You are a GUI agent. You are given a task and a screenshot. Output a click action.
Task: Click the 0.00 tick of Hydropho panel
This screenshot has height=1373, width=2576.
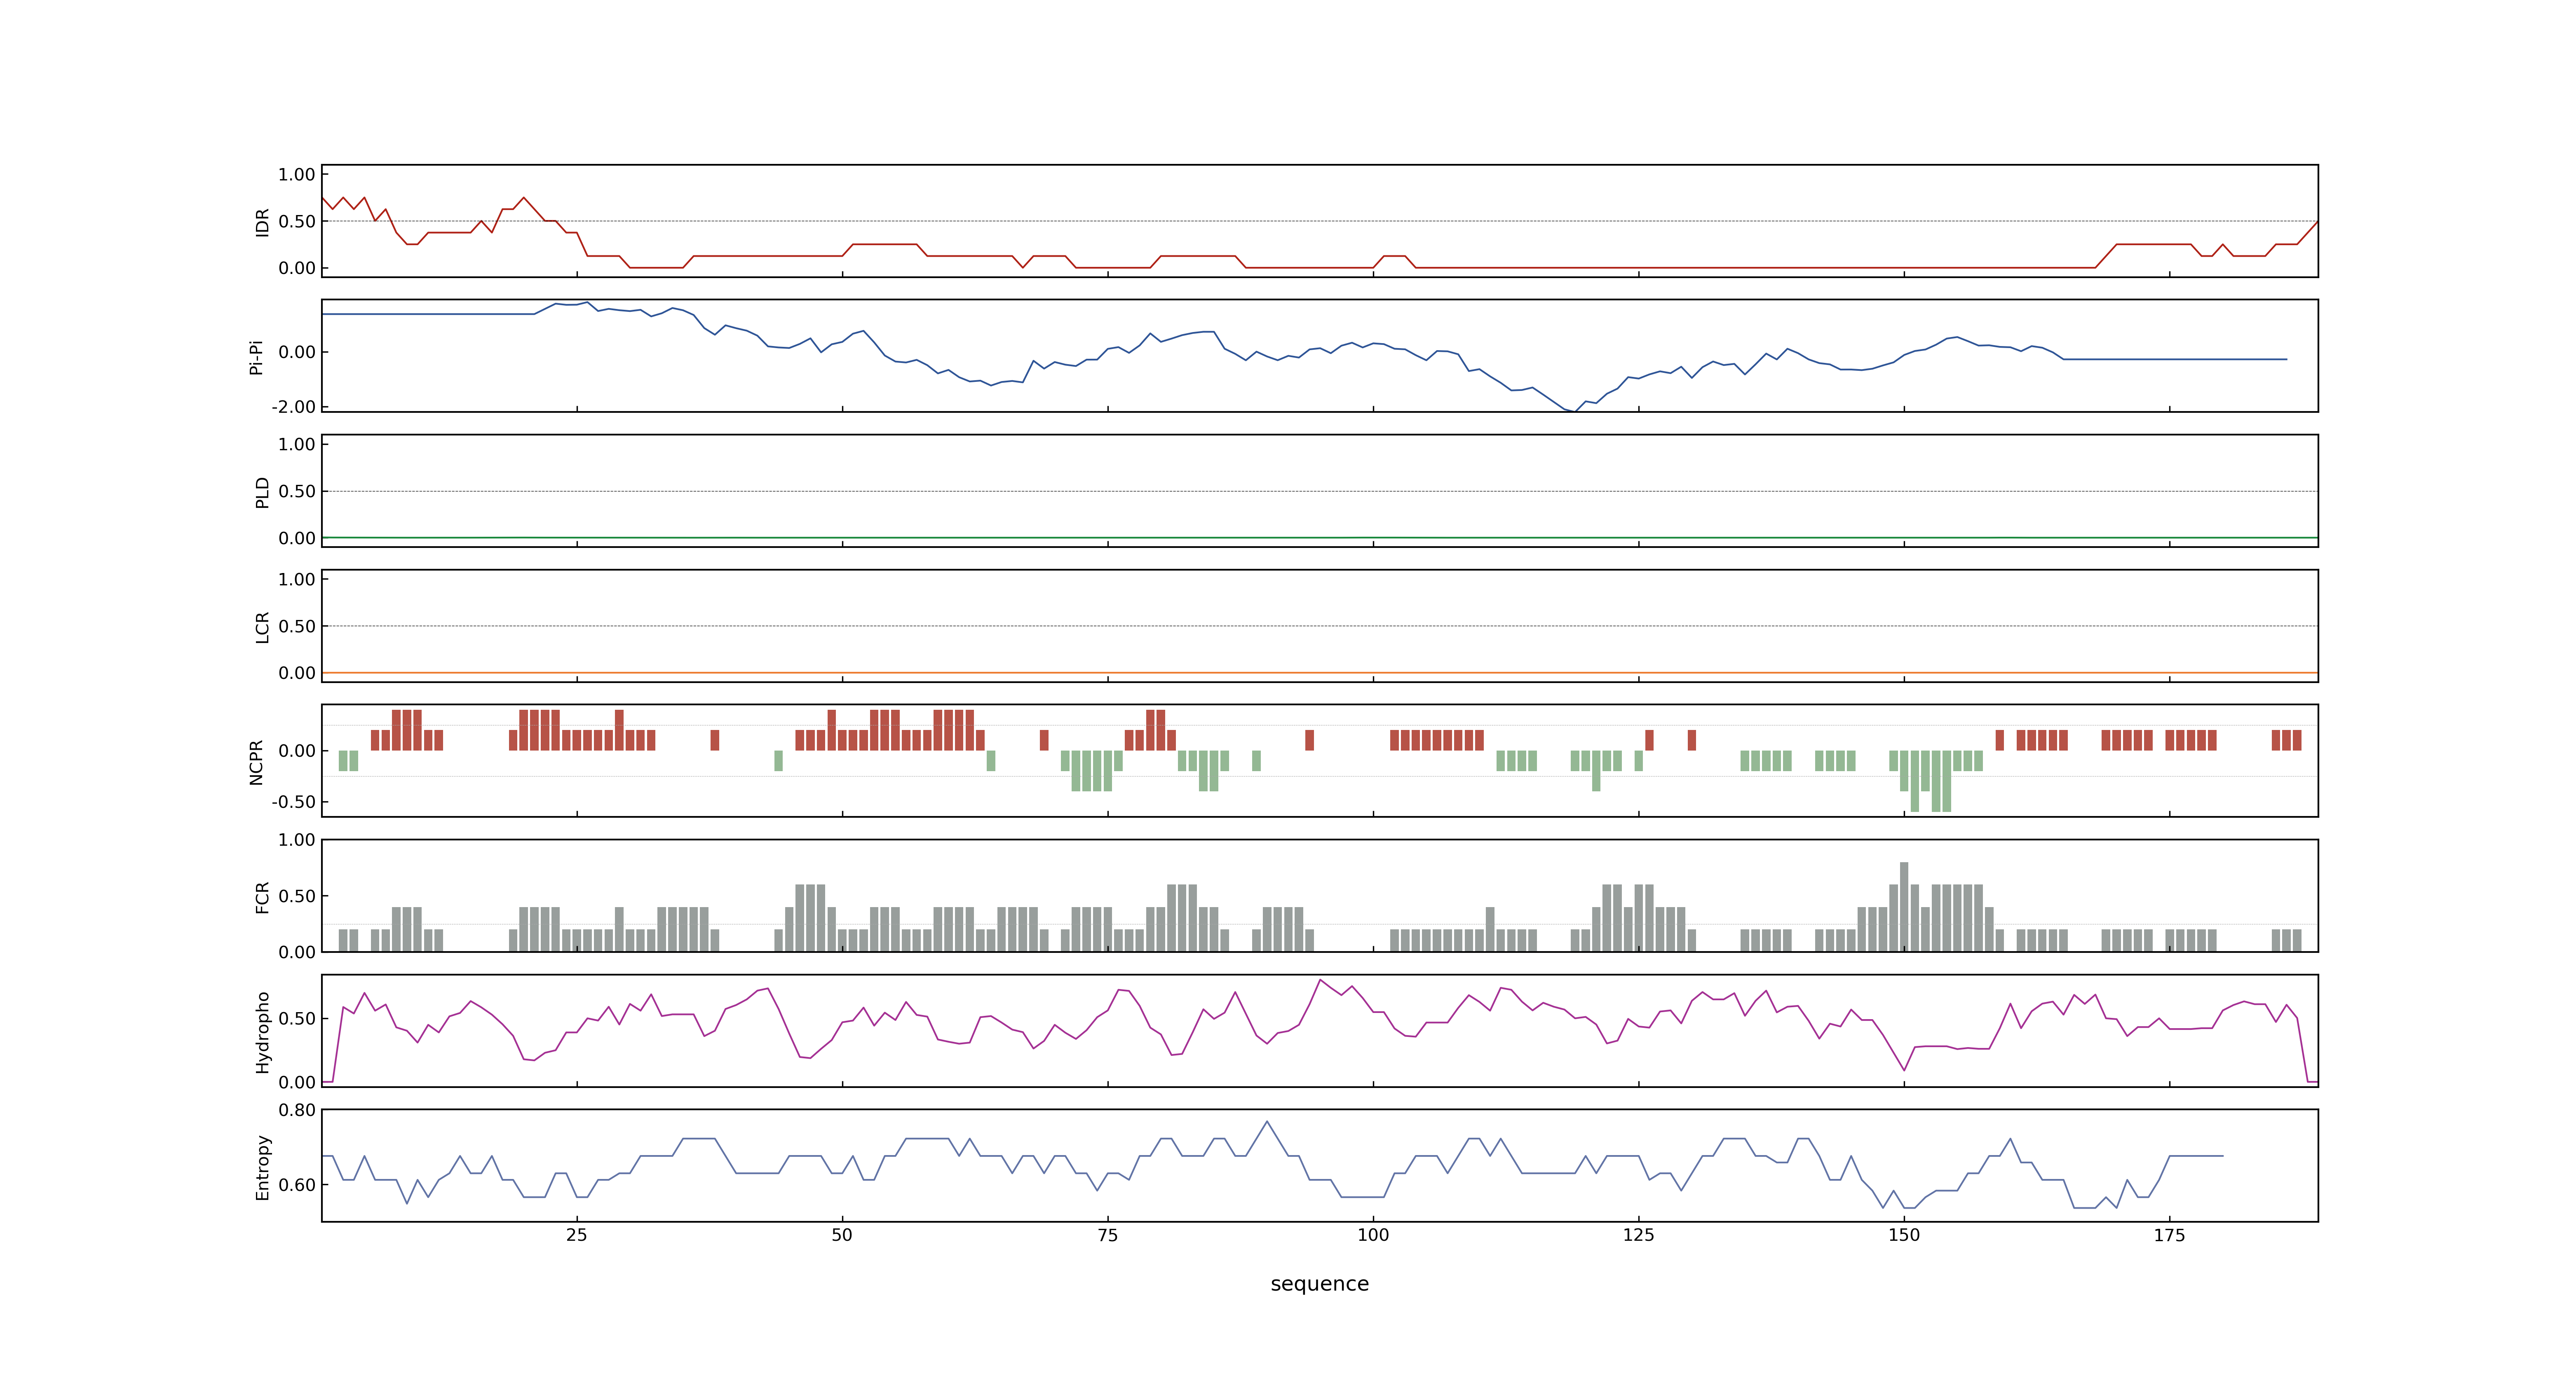pyautogui.click(x=297, y=1082)
